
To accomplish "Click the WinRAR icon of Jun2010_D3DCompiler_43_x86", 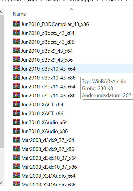I will click(x=16, y=24).
